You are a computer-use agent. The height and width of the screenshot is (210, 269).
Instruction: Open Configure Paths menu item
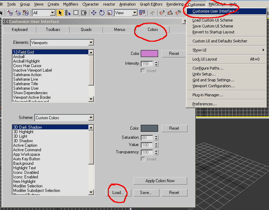coord(226,68)
